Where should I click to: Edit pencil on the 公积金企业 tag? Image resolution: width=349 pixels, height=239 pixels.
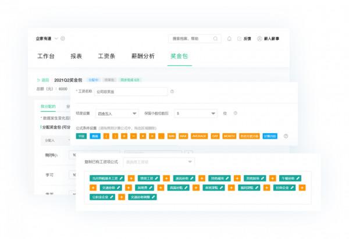tap(112, 197)
